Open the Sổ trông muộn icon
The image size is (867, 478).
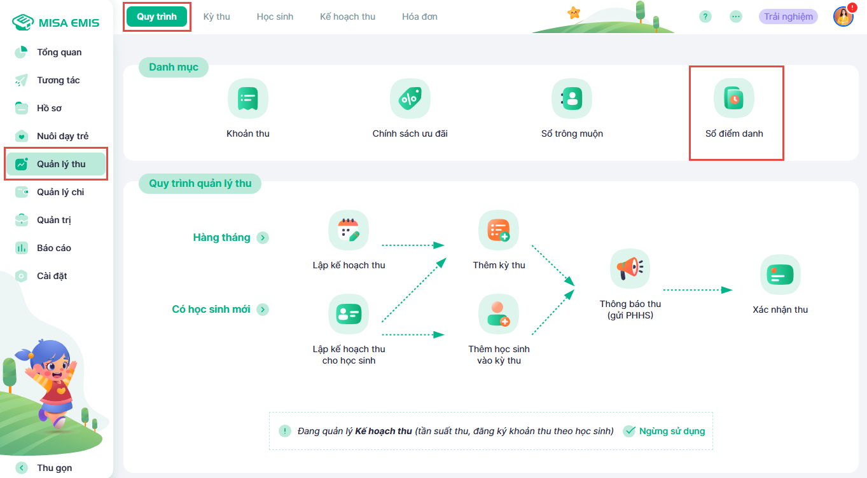click(x=572, y=99)
